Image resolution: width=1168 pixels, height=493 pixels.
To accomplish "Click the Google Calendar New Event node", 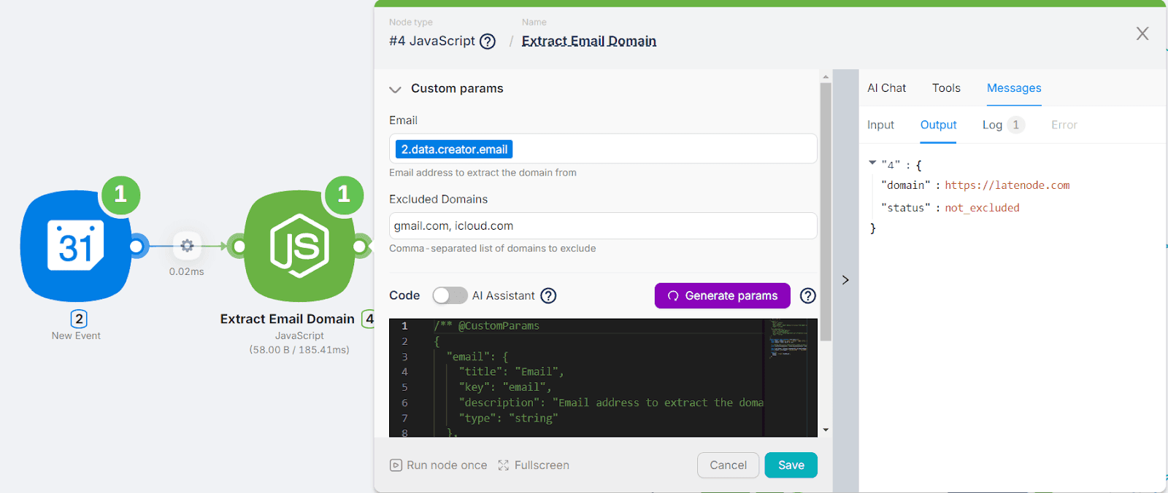I will coord(76,246).
